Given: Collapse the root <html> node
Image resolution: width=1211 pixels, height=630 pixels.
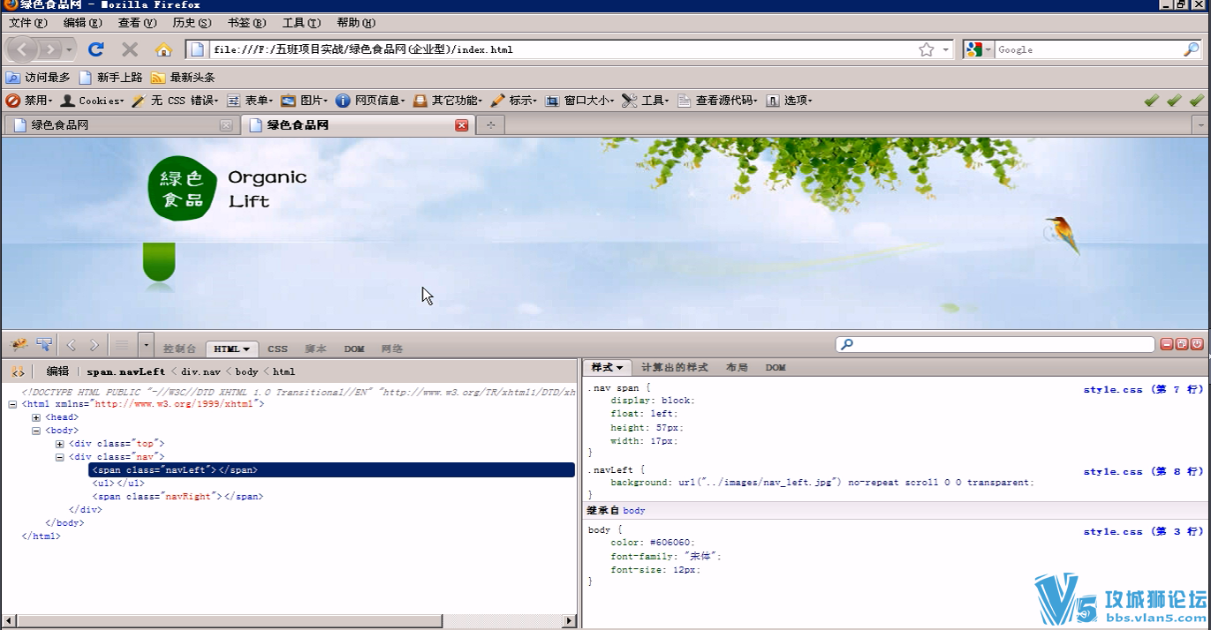Looking at the screenshot, I should click(12, 404).
